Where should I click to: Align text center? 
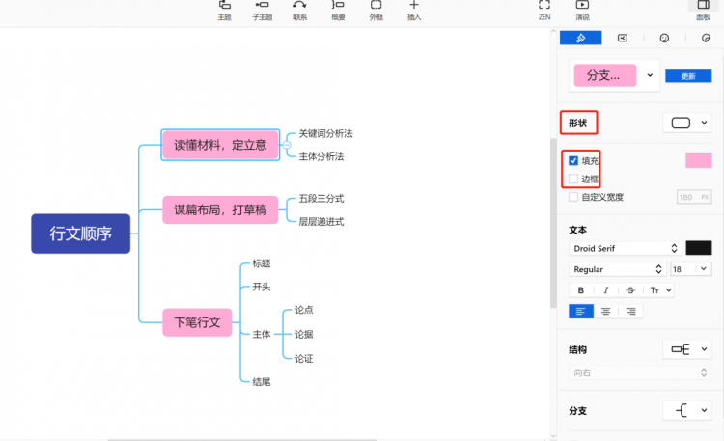[606, 312]
